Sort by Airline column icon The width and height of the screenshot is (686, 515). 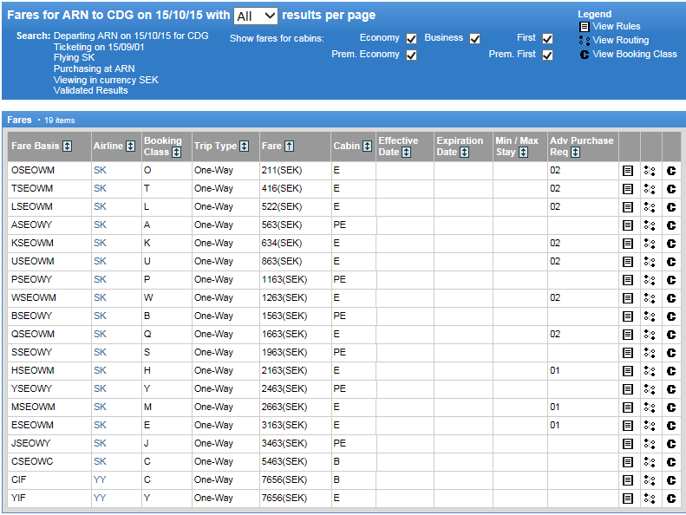131,147
